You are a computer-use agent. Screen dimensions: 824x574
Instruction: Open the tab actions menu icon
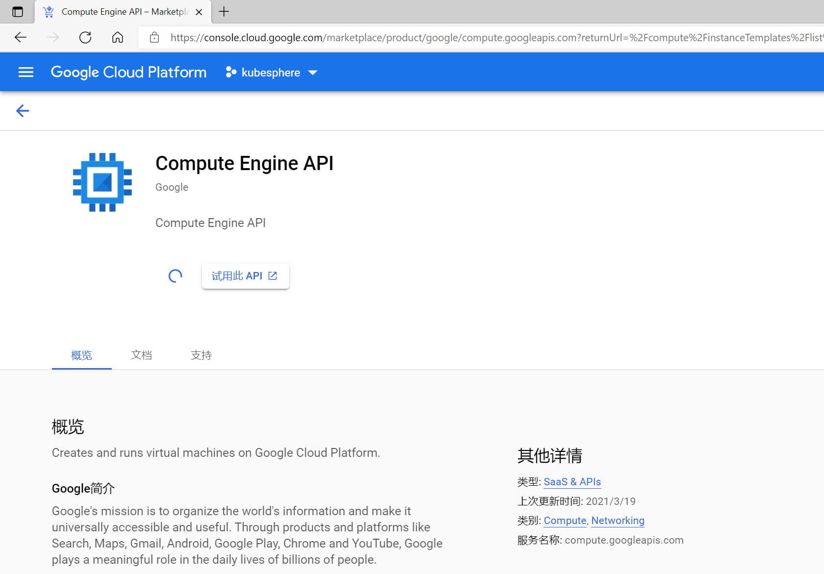point(18,12)
